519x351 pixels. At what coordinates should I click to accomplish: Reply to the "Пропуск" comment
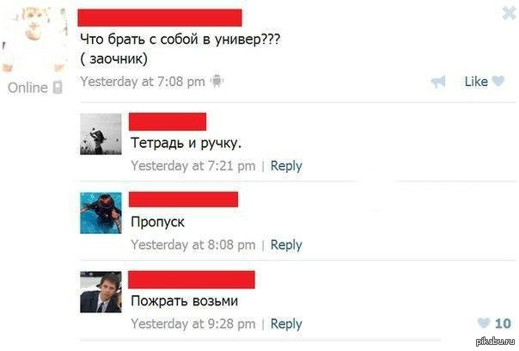point(286,244)
